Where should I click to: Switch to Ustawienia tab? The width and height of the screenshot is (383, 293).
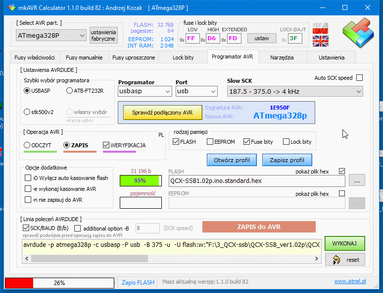[x=332, y=58]
